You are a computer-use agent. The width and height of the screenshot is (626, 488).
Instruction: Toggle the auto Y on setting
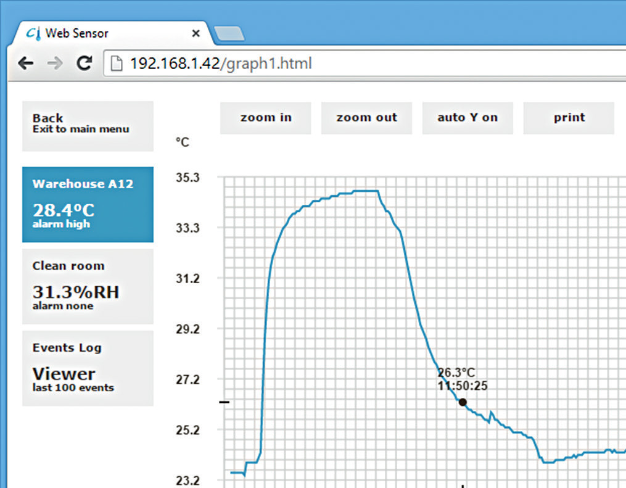coord(467,118)
